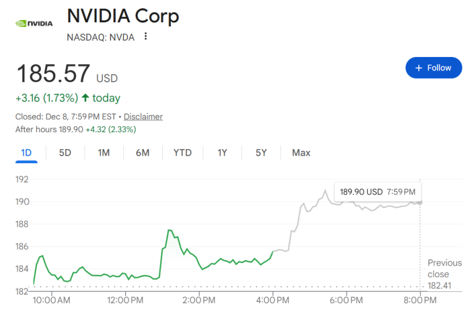Show the Max time range
Viewport: 470px width, 316px height.
[x=301, y=153]
